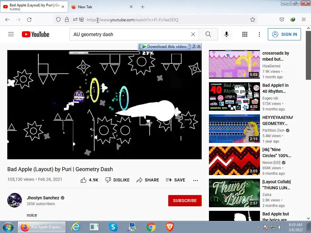311x233 pixels.
Task: Bookmark this page with the star icon
Action: (x=252, y=19)
